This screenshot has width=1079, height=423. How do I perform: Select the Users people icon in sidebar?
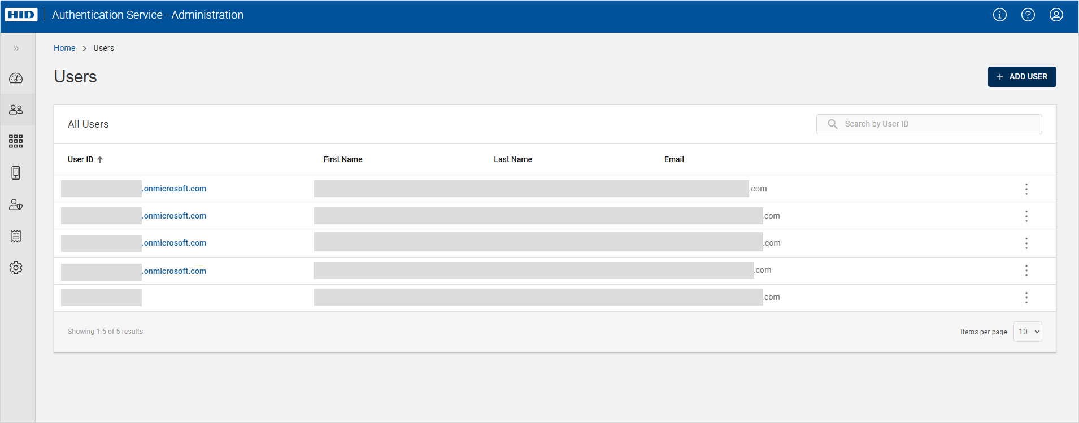click(16, 110)
